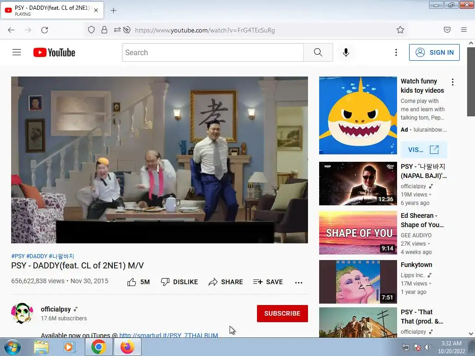
Task: Open the YouTube hamburger guide menu
Action: pos(17,52)
